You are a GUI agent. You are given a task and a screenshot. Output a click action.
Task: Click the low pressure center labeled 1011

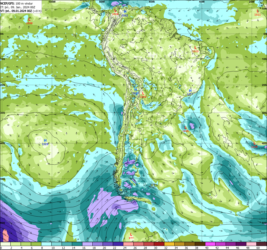pos(257,13)
